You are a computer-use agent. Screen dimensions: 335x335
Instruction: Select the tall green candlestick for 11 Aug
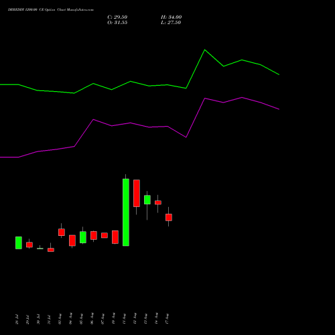[126, 212]
